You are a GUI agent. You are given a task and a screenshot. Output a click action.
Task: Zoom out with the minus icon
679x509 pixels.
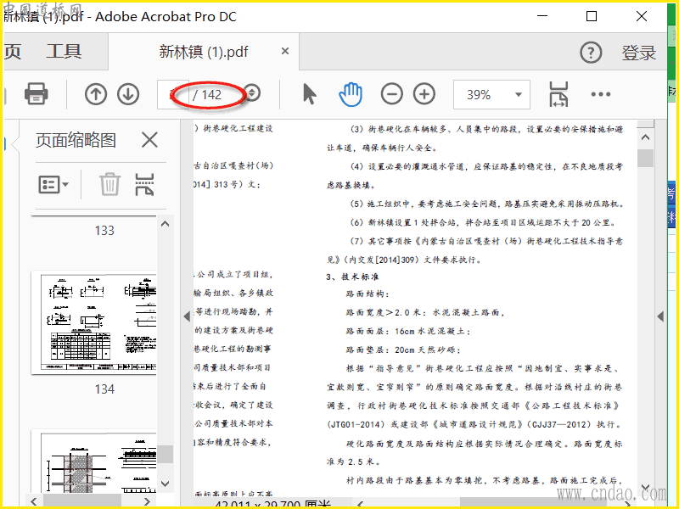tap(392, 94)
